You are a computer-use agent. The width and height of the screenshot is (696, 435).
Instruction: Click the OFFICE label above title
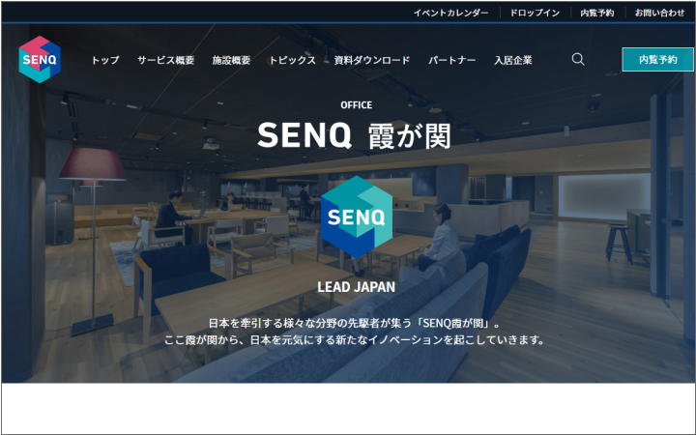click(x=356, y=105)
